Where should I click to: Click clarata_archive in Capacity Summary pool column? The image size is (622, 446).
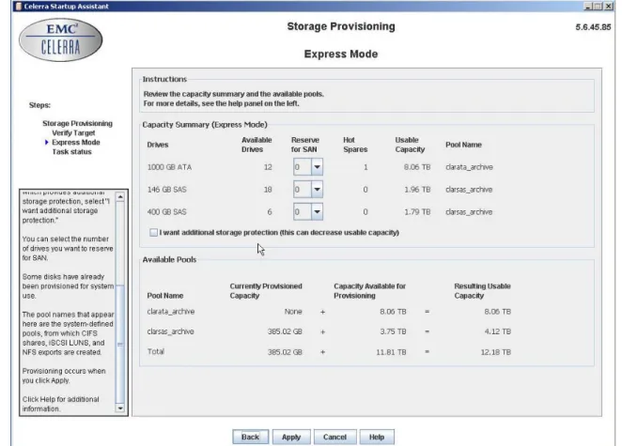[469, 167]
